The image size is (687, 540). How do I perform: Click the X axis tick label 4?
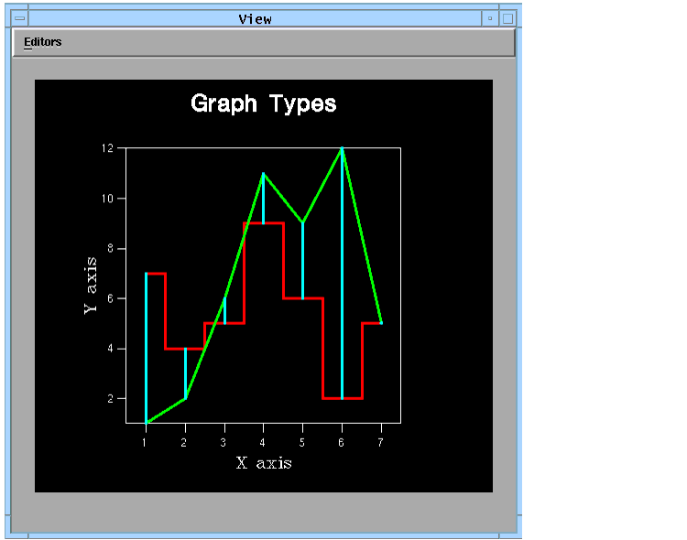264,443
